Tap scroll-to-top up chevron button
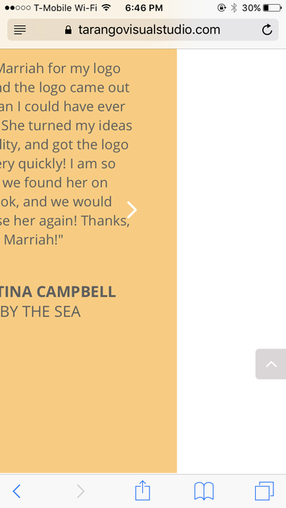Viewport: 286px width, 508px height. [271, 364]
